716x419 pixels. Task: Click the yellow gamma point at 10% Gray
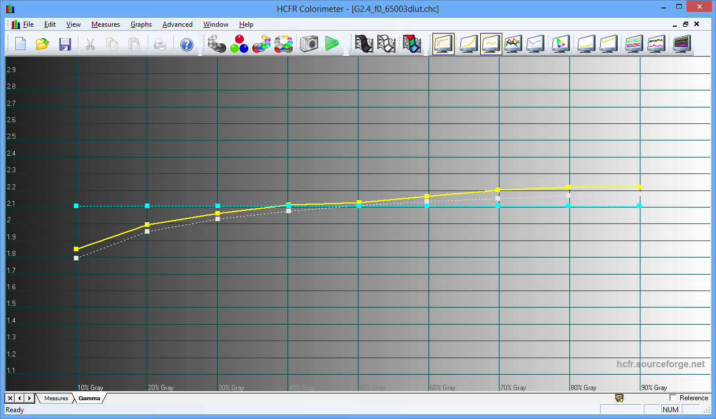click(x=76, y=249)
